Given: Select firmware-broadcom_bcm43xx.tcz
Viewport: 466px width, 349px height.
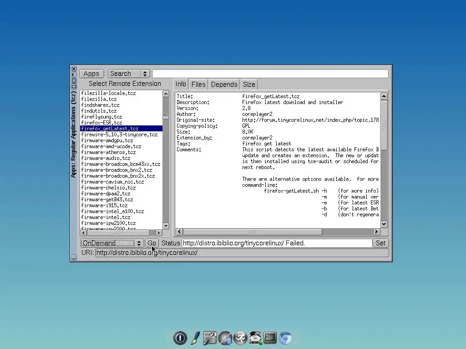Looking at the screenshot, I should [x=121, y=164].
